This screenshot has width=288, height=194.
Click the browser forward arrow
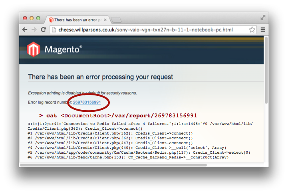click(34, 30)
